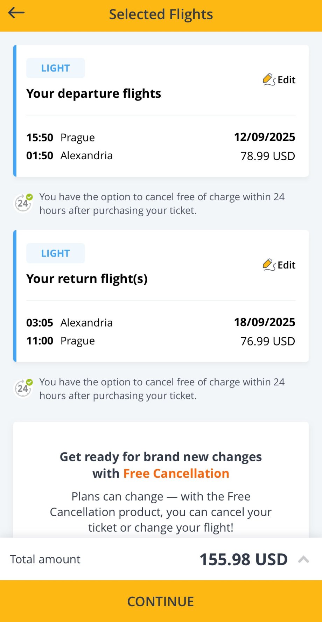The width and height of the screenshot is (322, 622).
Task: Tap the Total amount label
Action: (x=45, y=559)
